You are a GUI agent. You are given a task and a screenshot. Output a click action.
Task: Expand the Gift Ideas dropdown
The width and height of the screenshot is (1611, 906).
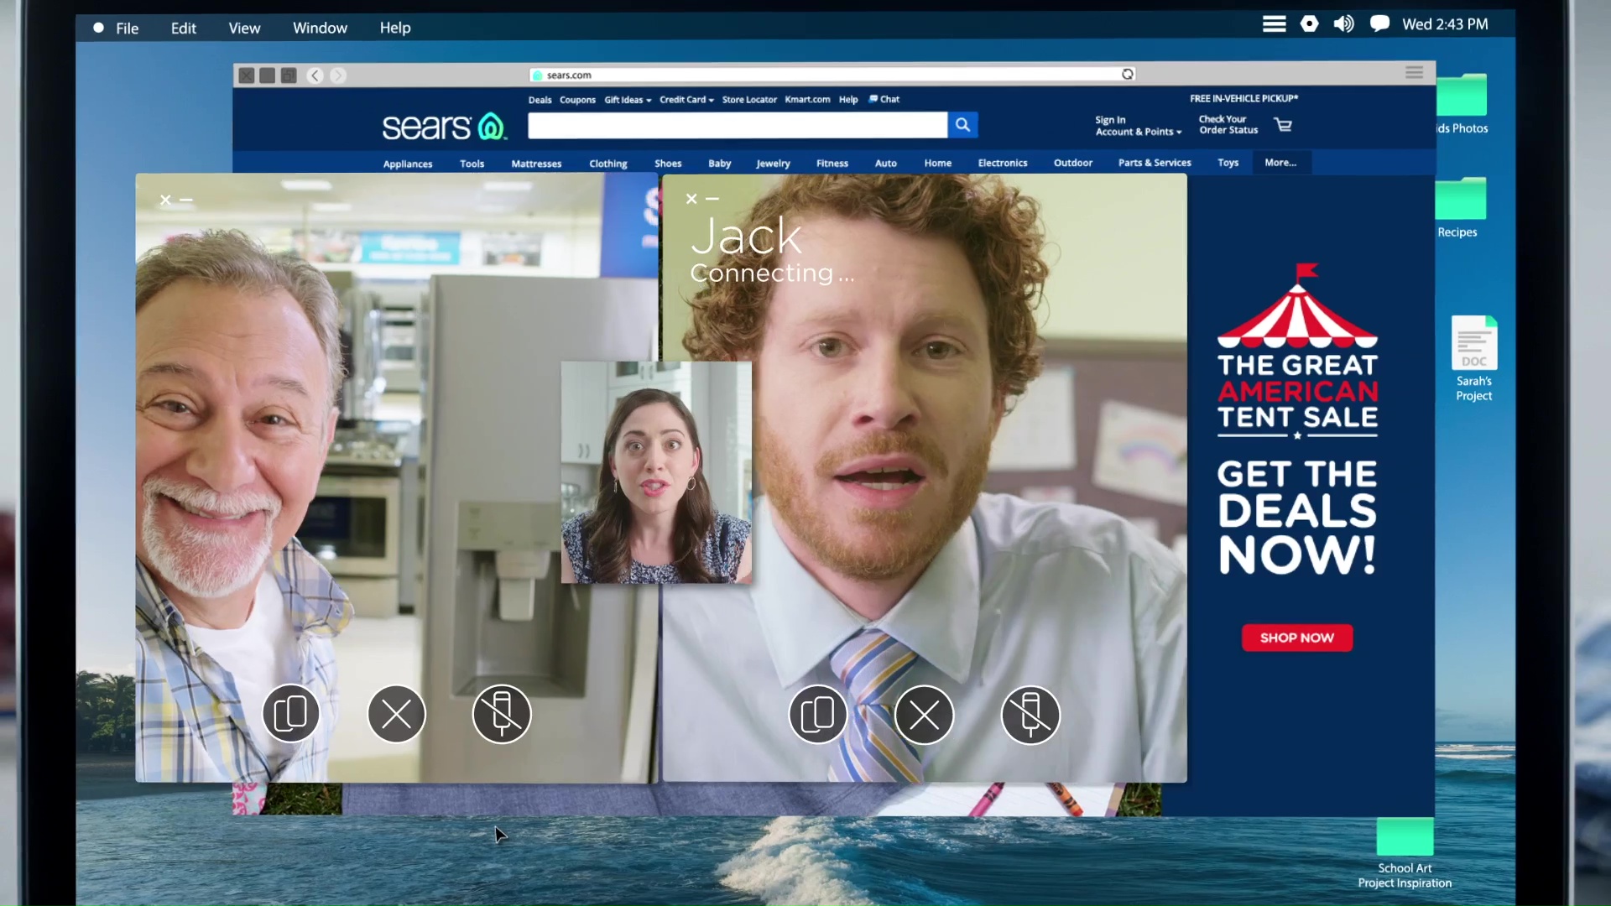[628, 100]
